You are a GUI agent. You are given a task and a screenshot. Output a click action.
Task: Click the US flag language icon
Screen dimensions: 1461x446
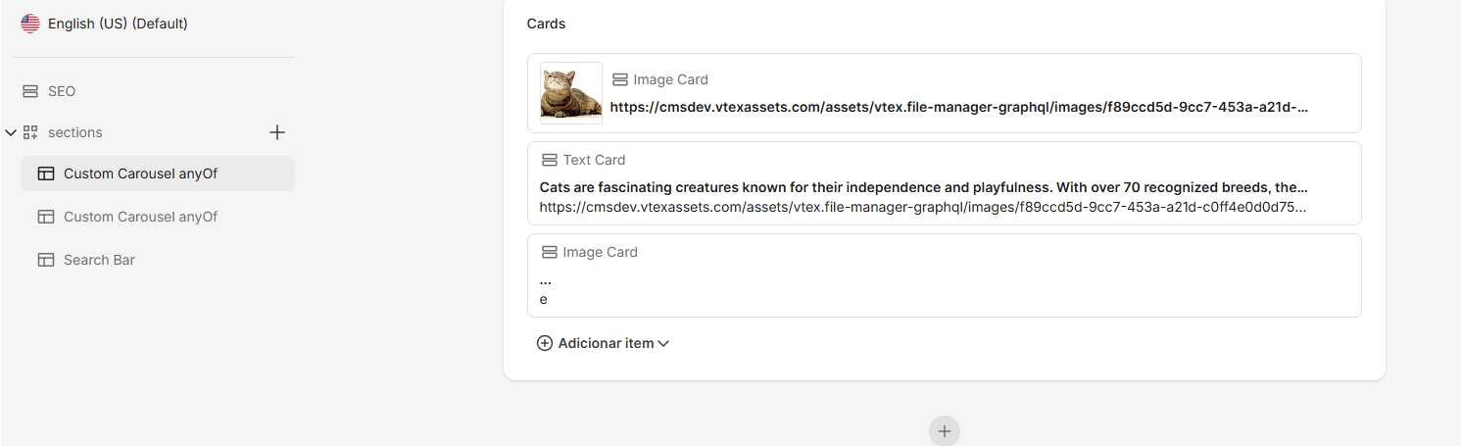30,24
